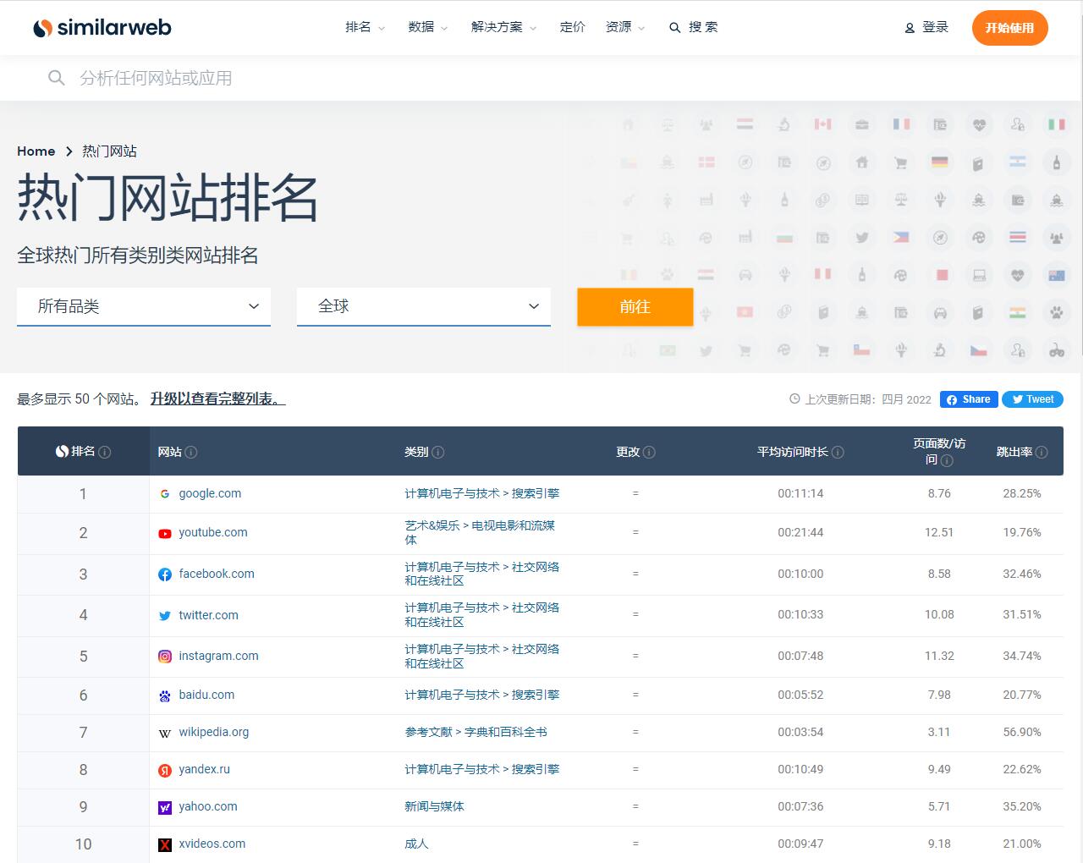This screenshot has width=1083, height=863.
Task: Expand the 资源 navigation menu
Action: tap(625, 27)
